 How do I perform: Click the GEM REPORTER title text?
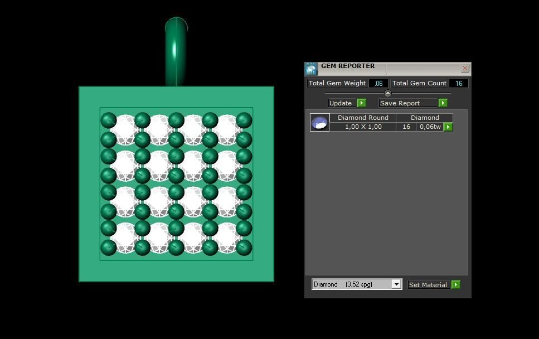pyautogui.click(x=348, y=66)
